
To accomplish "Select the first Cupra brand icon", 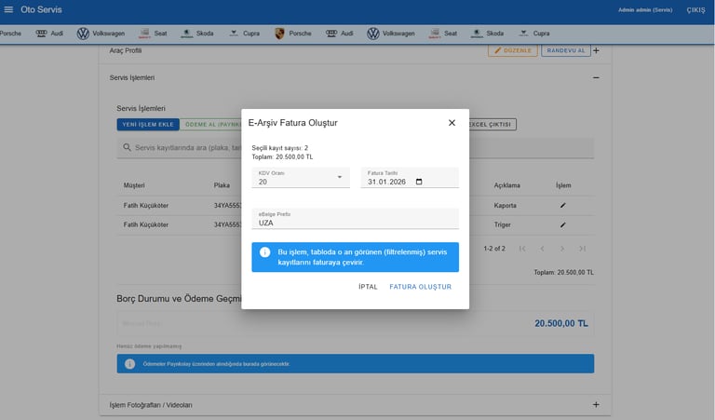I will 234,34.
